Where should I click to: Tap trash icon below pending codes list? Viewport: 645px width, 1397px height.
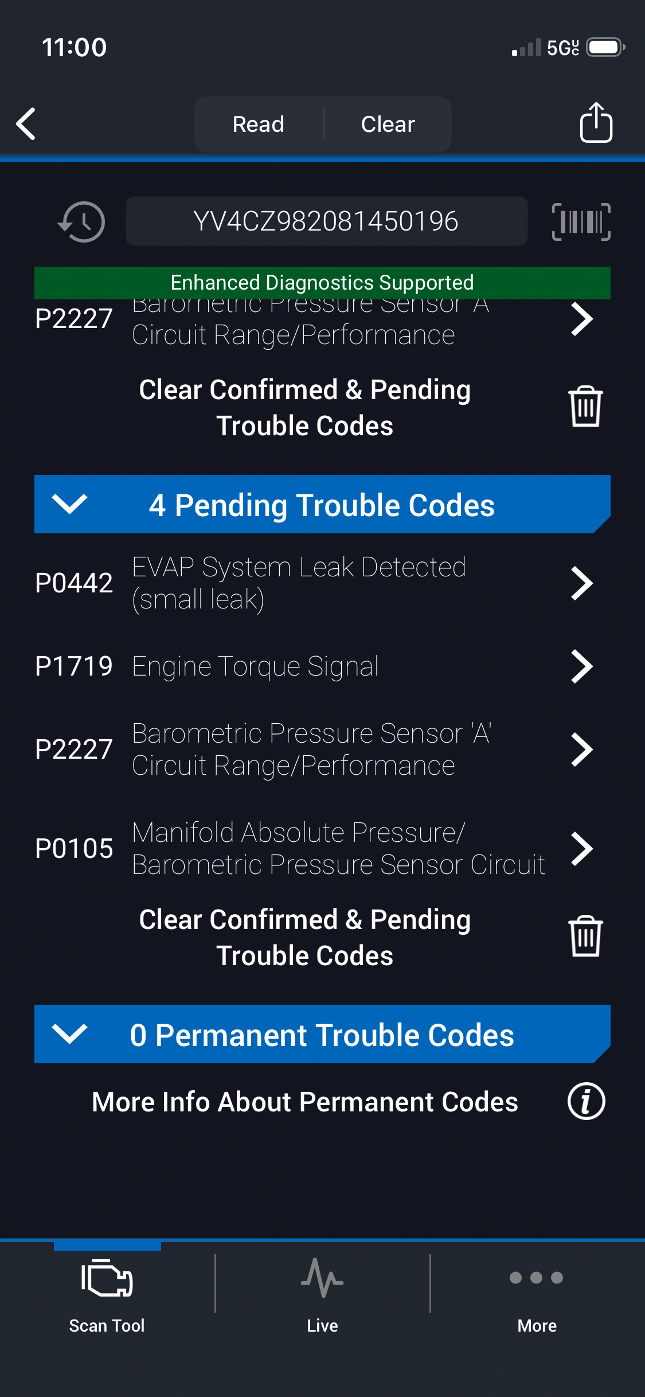[585, 936]
